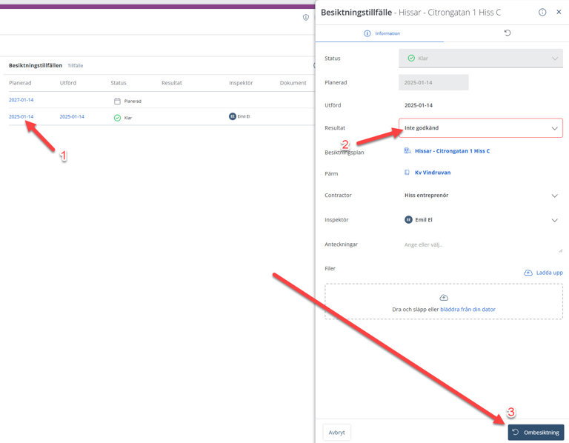Expand the Inspektör dropdown Emil El
The width and height of the screenshot is (569, 443).
[480, 220]
